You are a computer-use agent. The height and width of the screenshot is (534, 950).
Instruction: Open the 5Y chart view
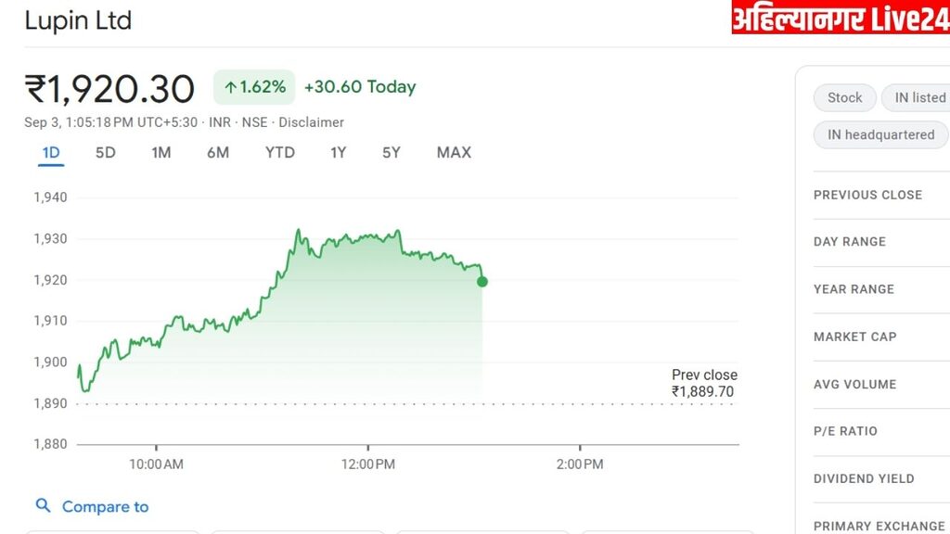click(392, 152)
